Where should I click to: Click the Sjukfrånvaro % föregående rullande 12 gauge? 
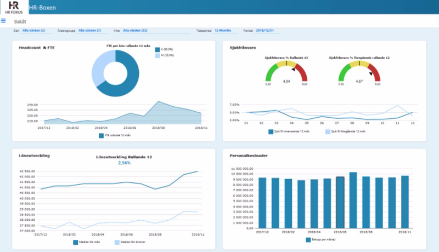[359, 72]
